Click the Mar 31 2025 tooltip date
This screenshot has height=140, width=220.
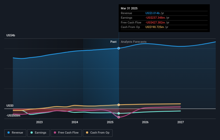(129, 8)
